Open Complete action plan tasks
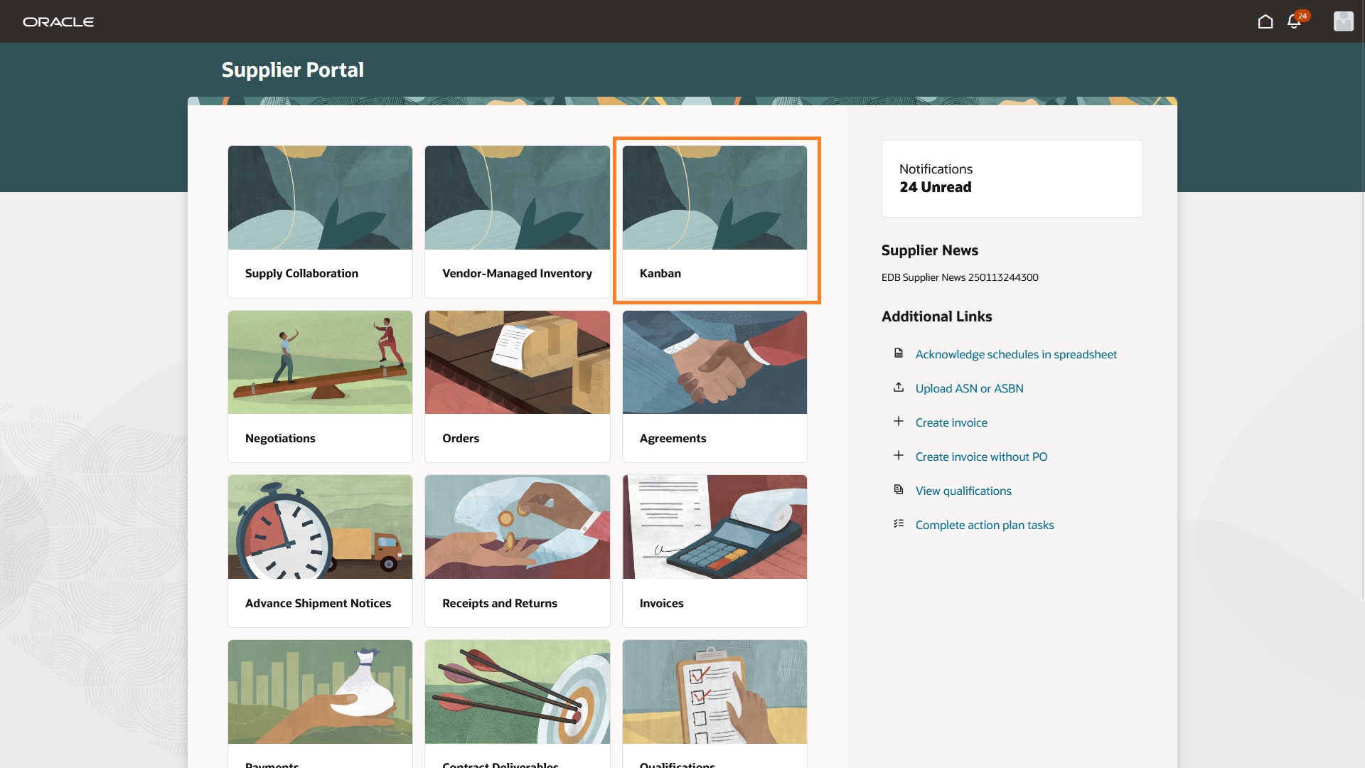The height and width of the screenshot is (768, 1365). (985, 524)
